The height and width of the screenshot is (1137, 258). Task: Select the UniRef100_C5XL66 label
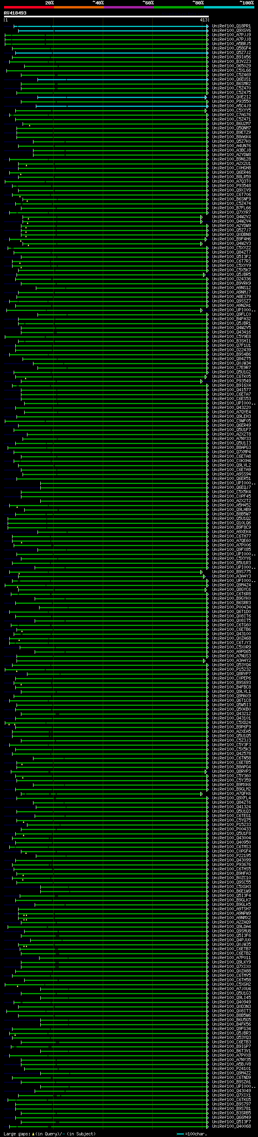pyautogui.click(x=231, y=70)
